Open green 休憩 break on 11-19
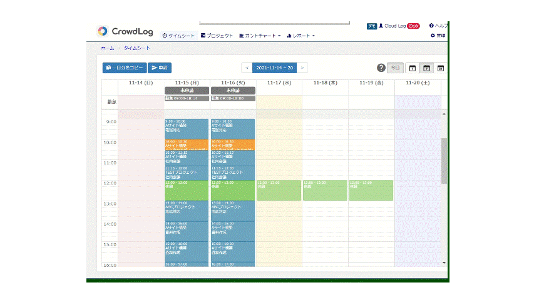 point(371,191)
